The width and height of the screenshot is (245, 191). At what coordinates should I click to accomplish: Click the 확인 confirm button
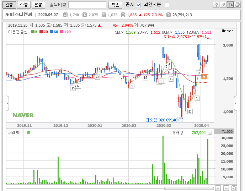pyautogui.click(x=115, y=5)
